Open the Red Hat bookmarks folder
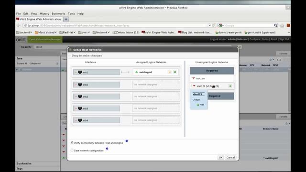The image size is (306, 172). [67, 32]
